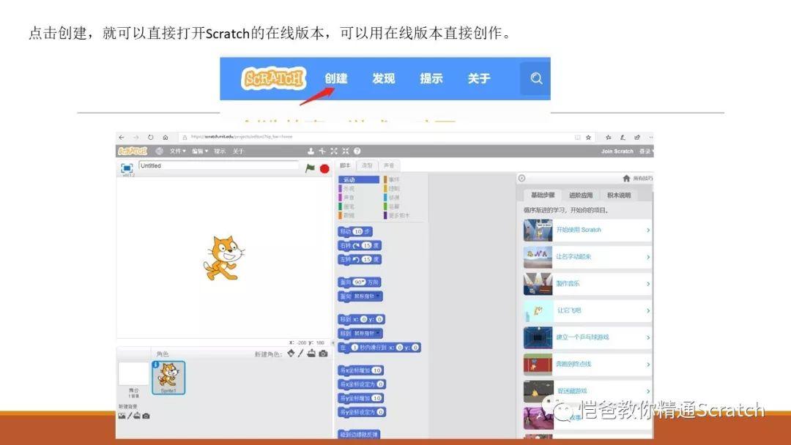
Task: Click the Scratch logo in the blue banner
Action: point(274,78)
